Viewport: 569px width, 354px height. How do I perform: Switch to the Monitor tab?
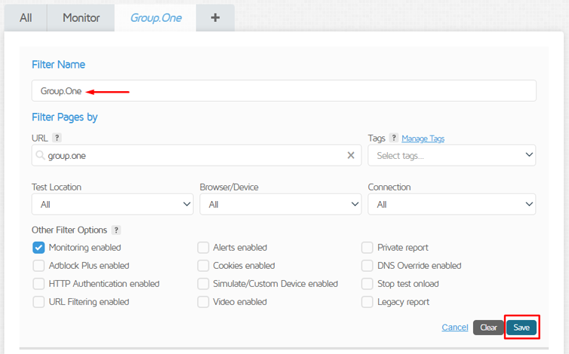(x=81, y=17)
